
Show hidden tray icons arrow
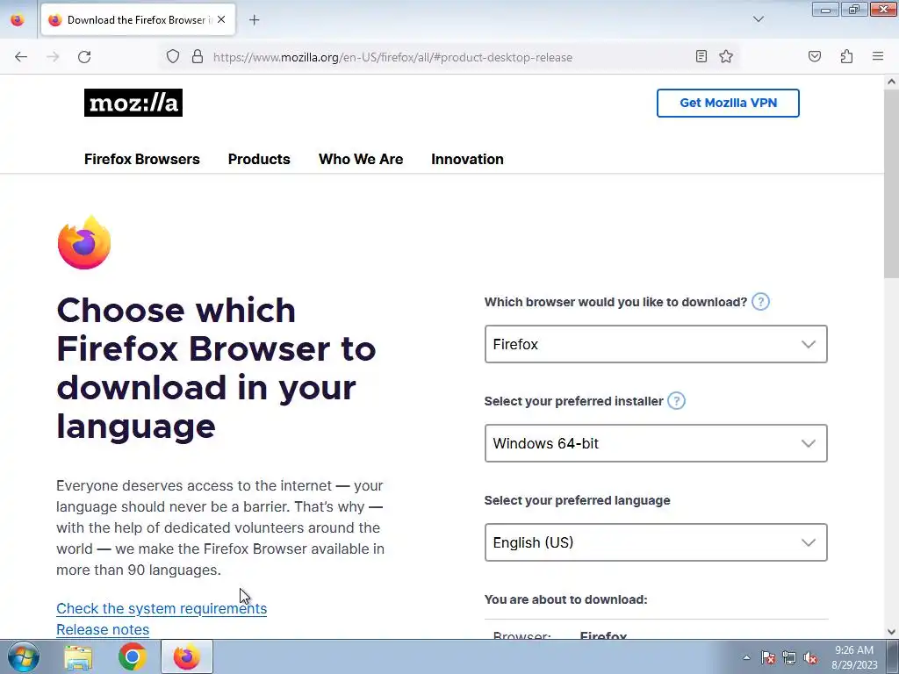tap(746, 657)
